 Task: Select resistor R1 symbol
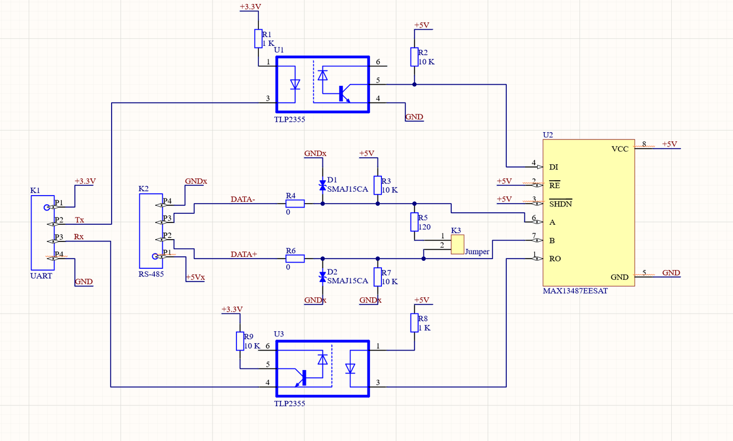258,39
